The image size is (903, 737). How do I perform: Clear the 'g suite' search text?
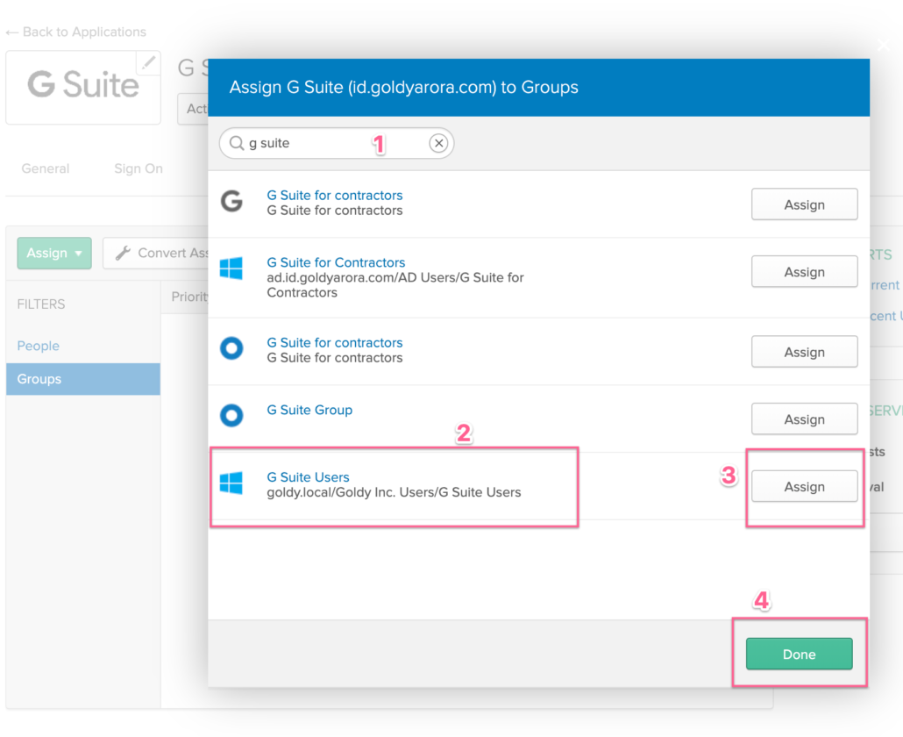tap(439, 143)
